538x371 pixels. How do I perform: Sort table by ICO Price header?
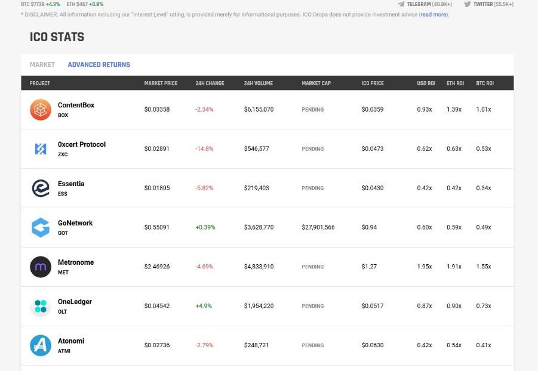[x=373, y=84]
